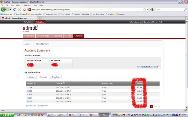Click the system tray clock showing 22:55
188x117 pixels.
click(x=184, y=115)
